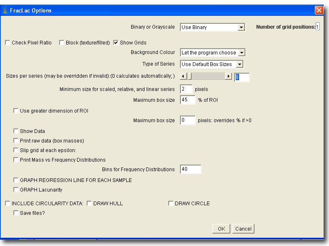
Task: Click the left arrow of sizes slider
Action: point(183,76)
